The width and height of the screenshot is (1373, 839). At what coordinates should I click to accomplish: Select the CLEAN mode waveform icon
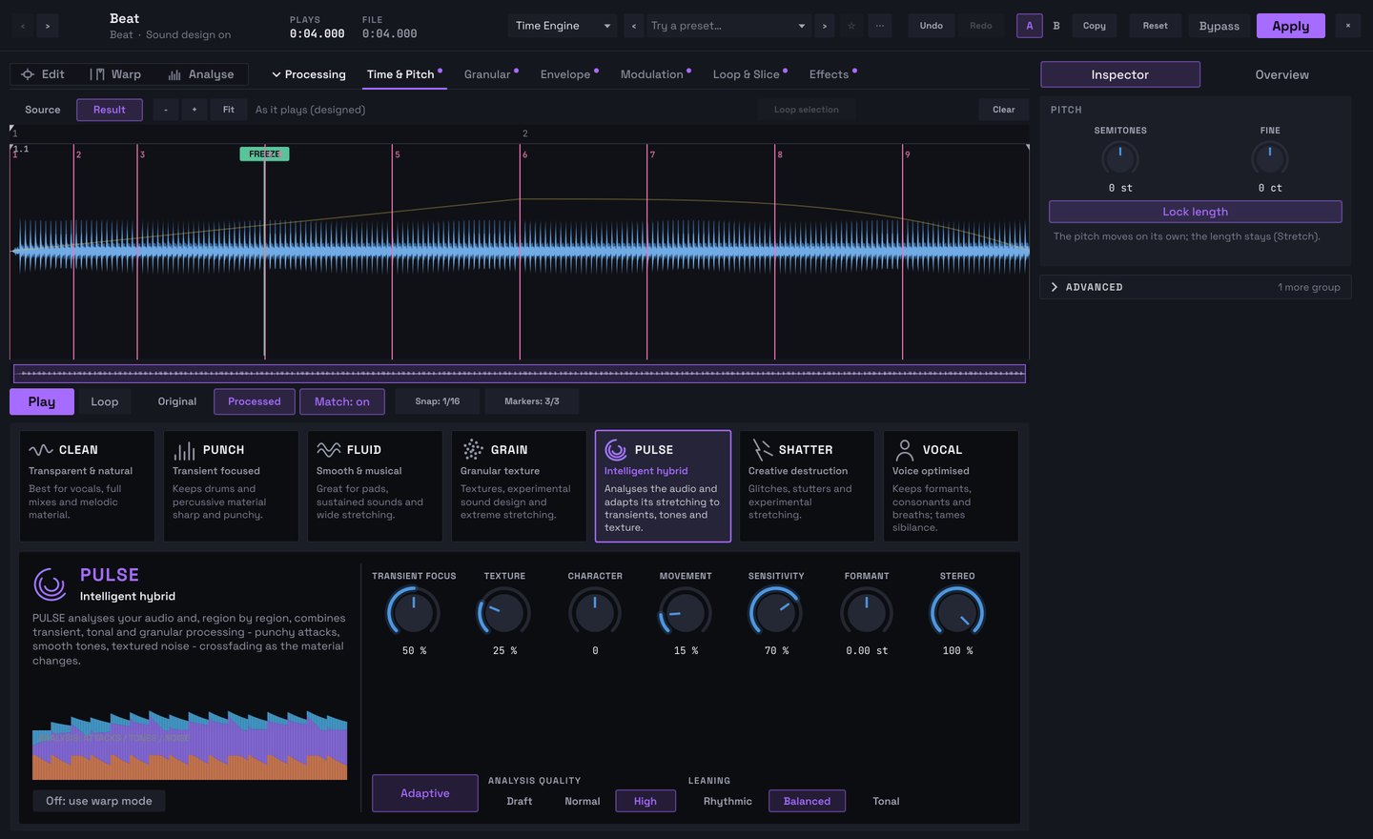point(41,450)
